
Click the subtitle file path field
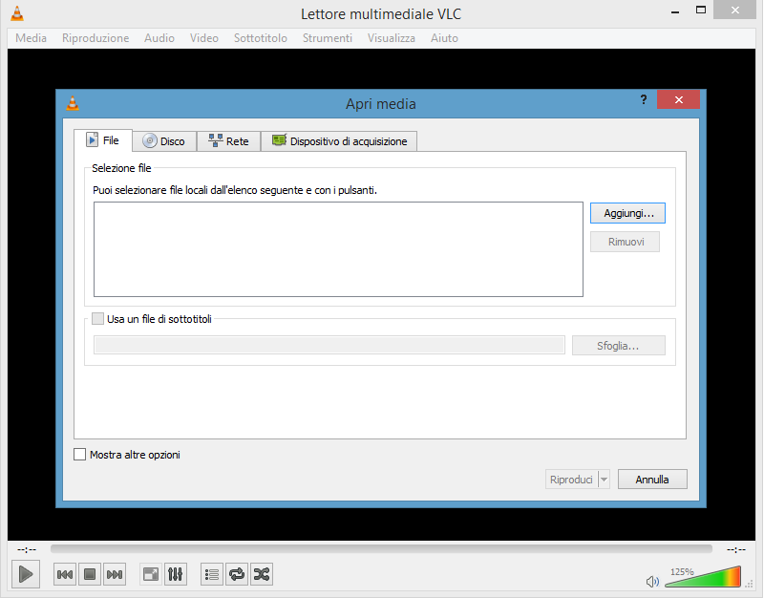coord(329,345)
